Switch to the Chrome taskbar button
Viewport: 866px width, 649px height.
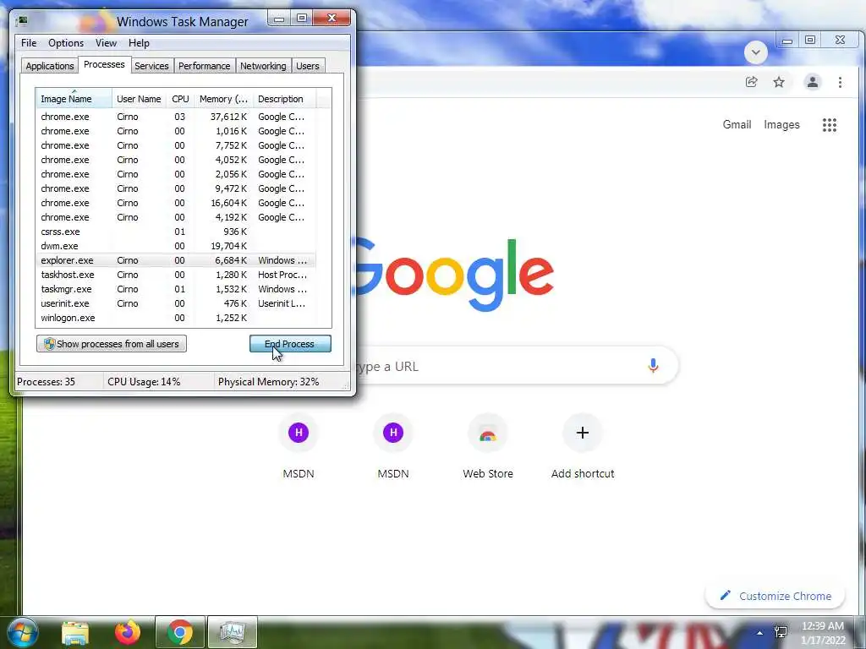180,632
